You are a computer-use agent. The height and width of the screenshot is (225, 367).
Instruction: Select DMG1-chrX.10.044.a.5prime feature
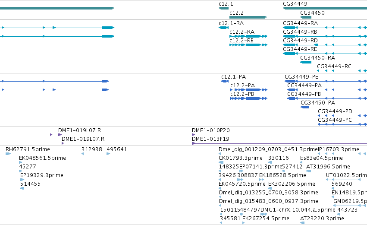point(264,214)
